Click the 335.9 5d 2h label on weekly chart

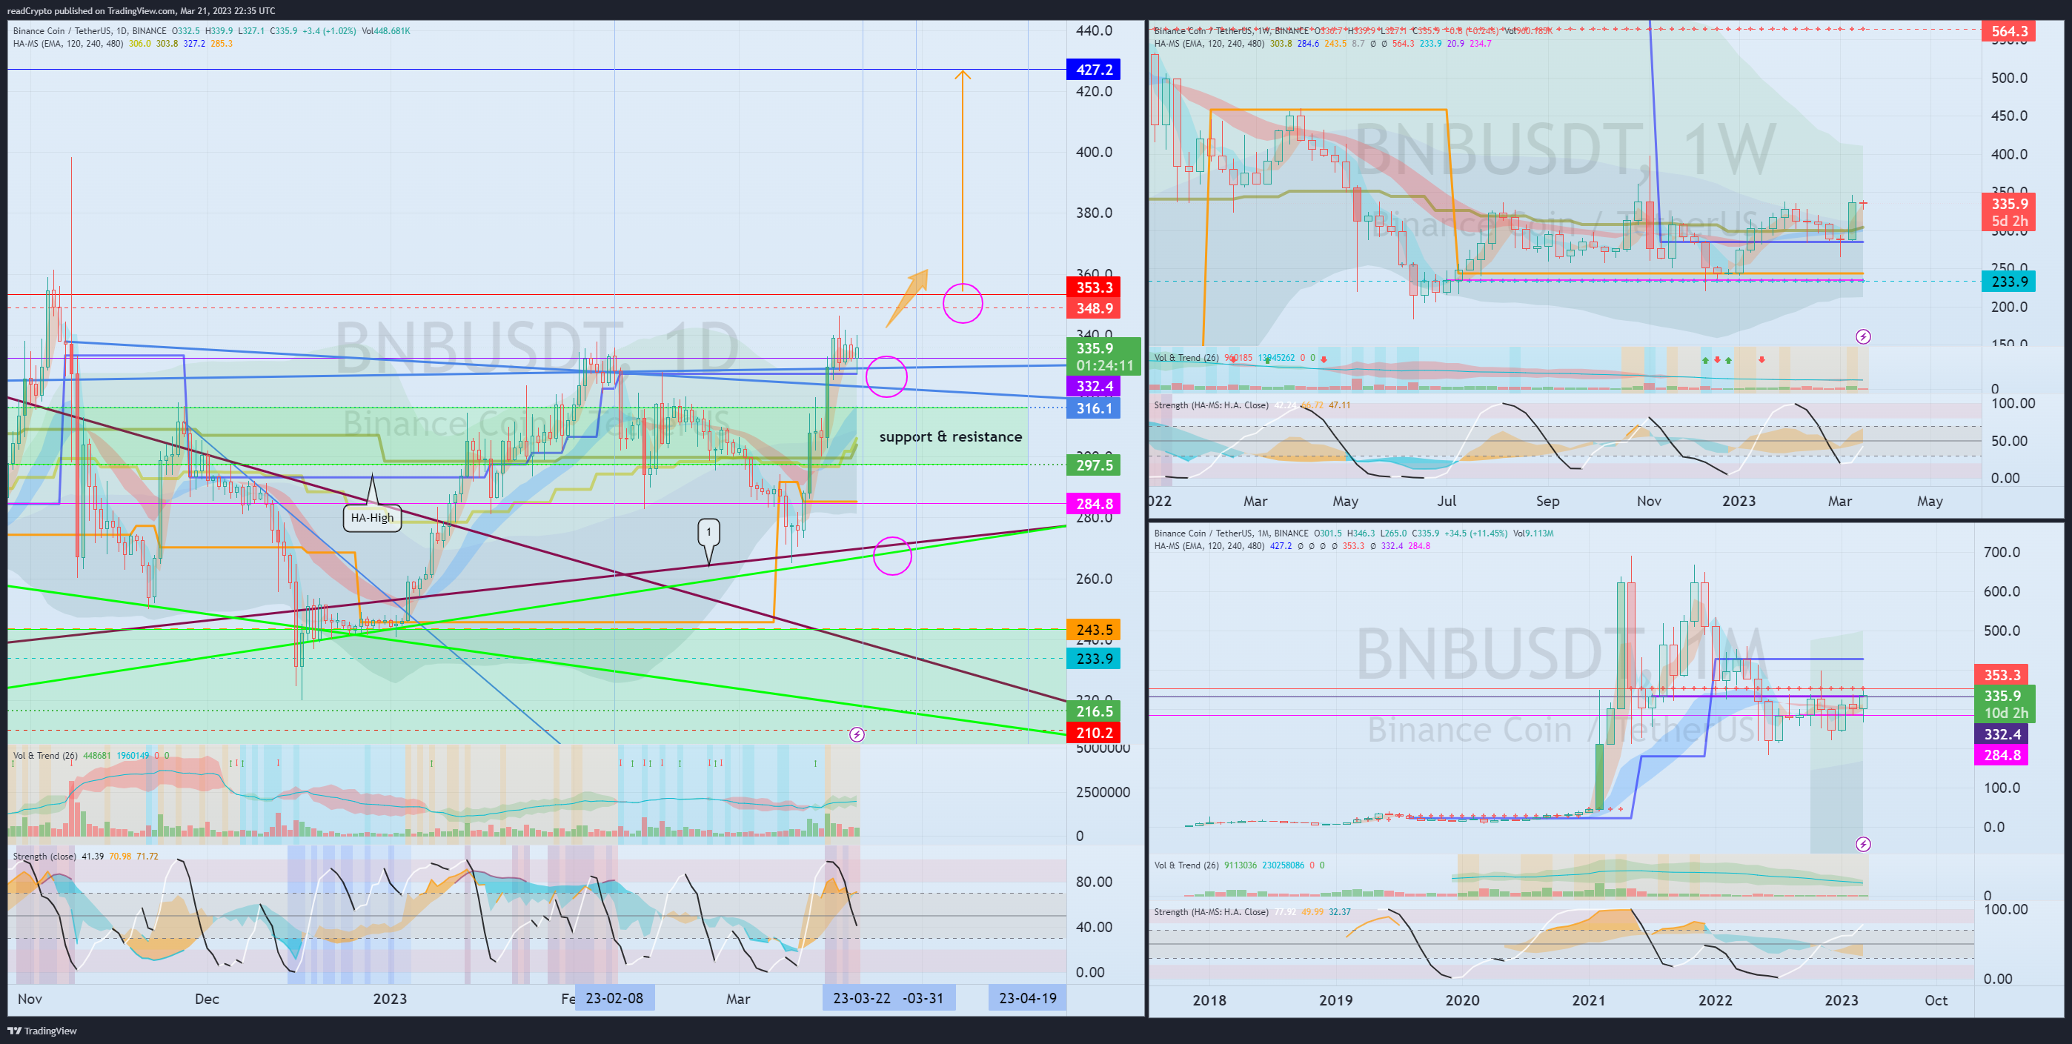(x=2008, y=213)
